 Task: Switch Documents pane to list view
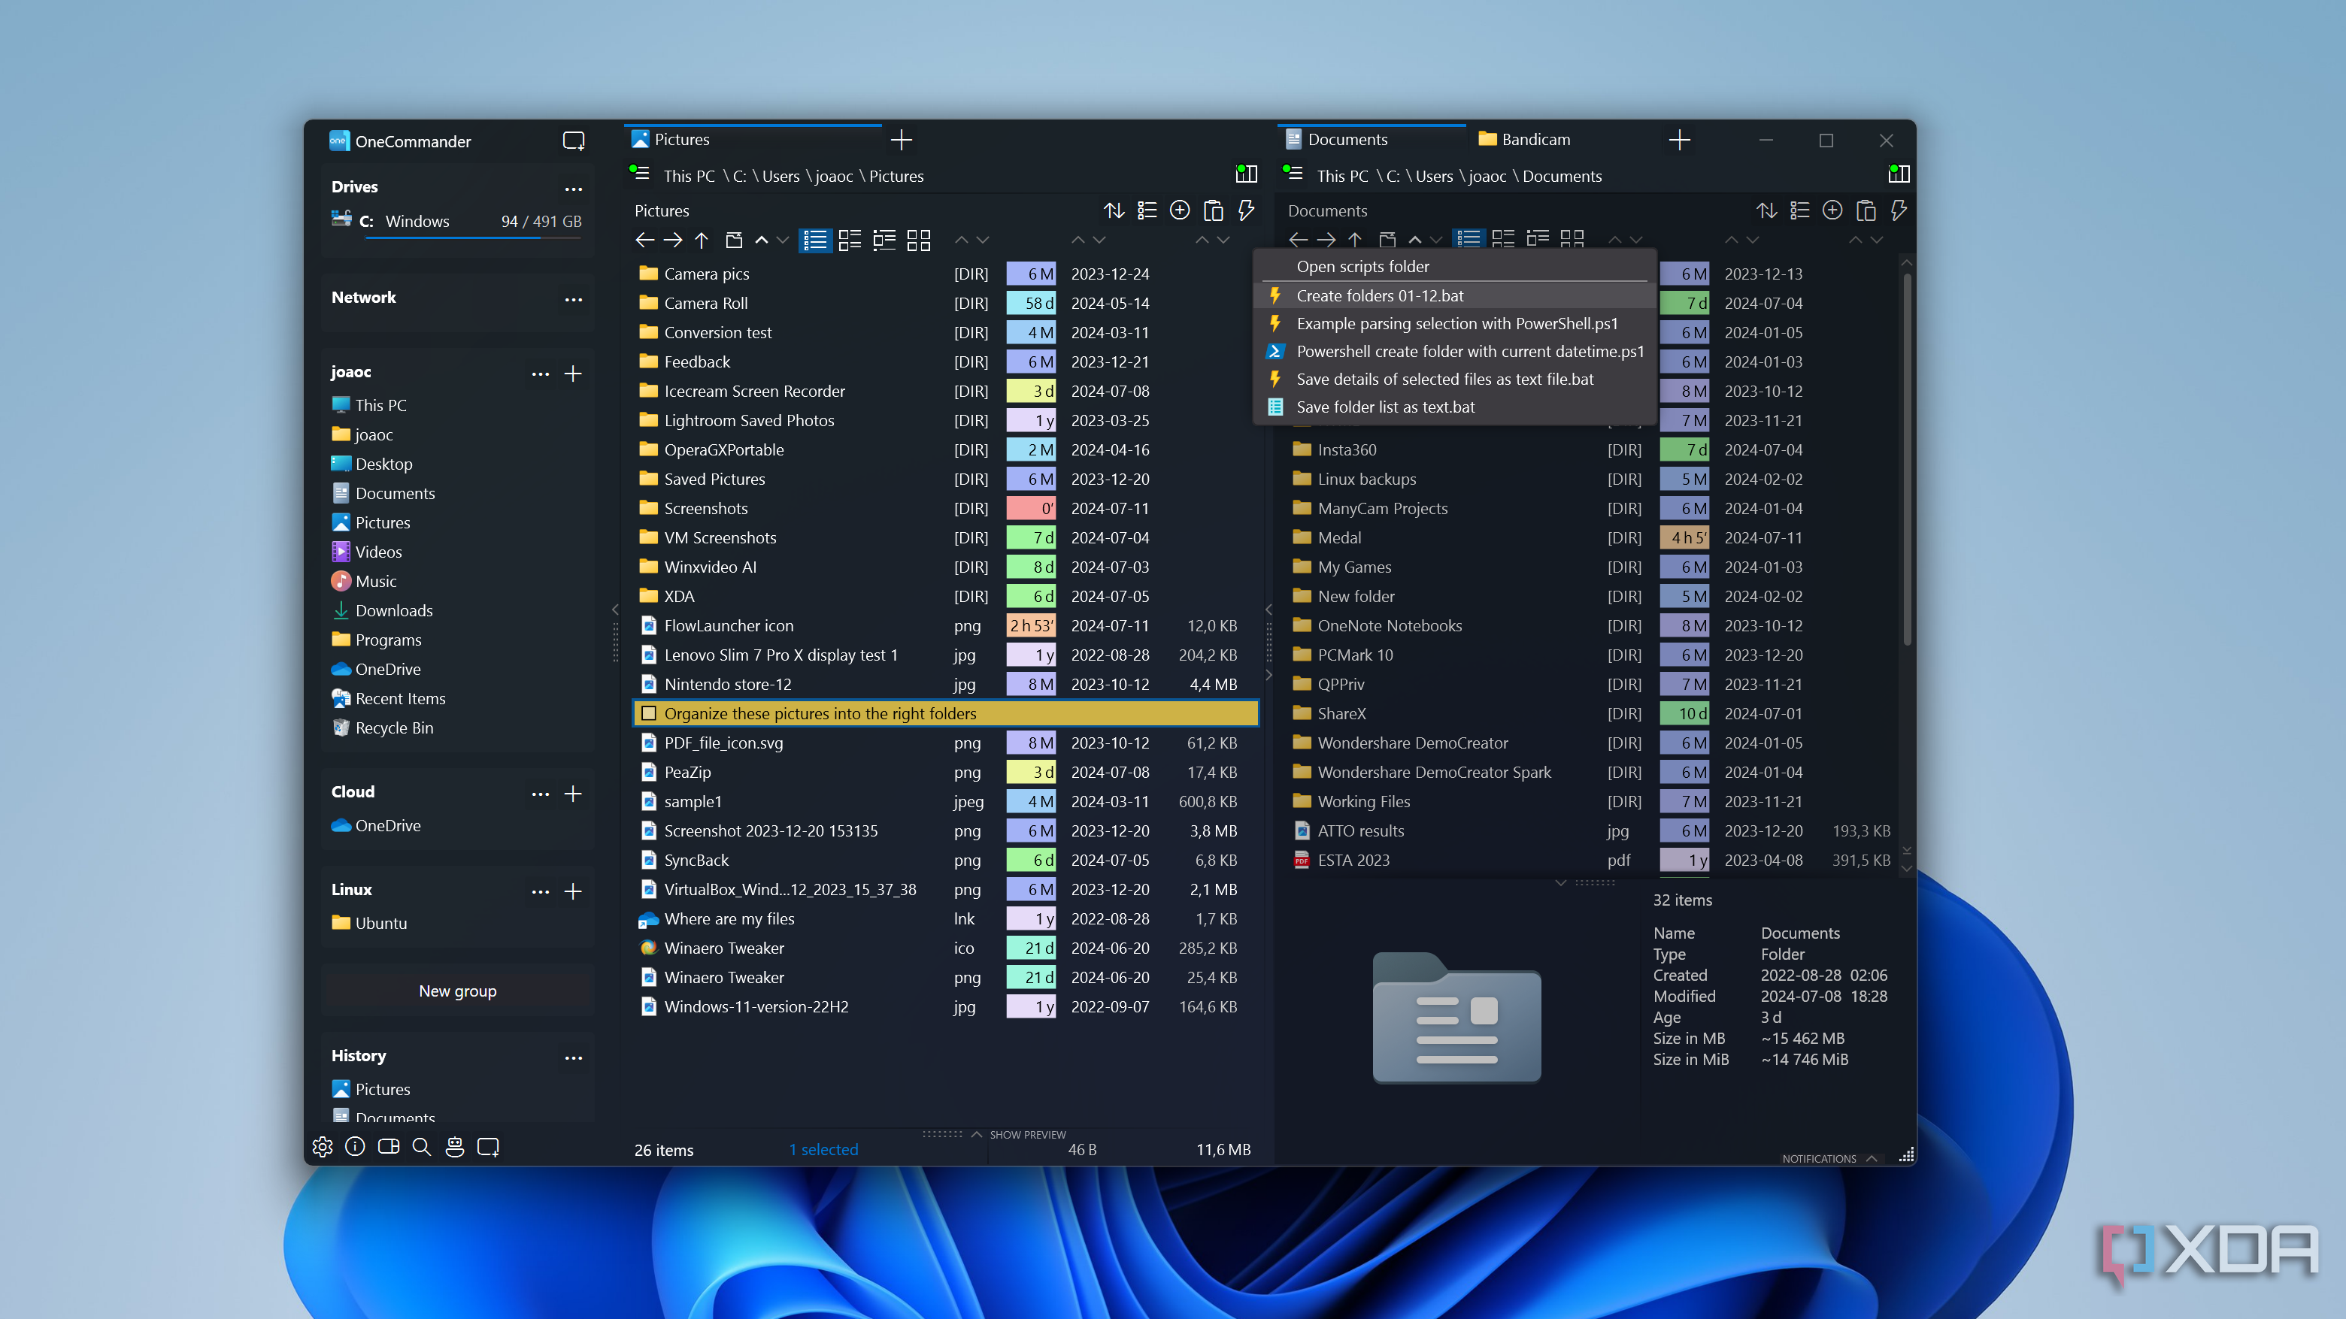(1468, 240)
